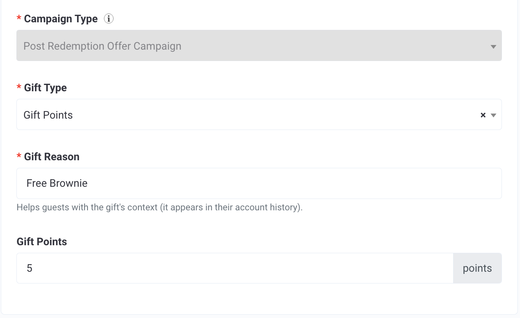Click the red asterisk beside Gift Reason
Image resolution: width=520 pixels, height=318 pixels.
(x=19, y=156)
